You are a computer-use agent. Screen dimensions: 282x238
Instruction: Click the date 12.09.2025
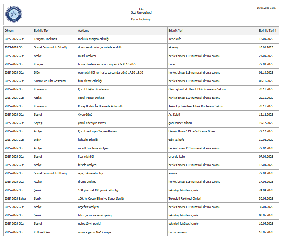(266, 39)
